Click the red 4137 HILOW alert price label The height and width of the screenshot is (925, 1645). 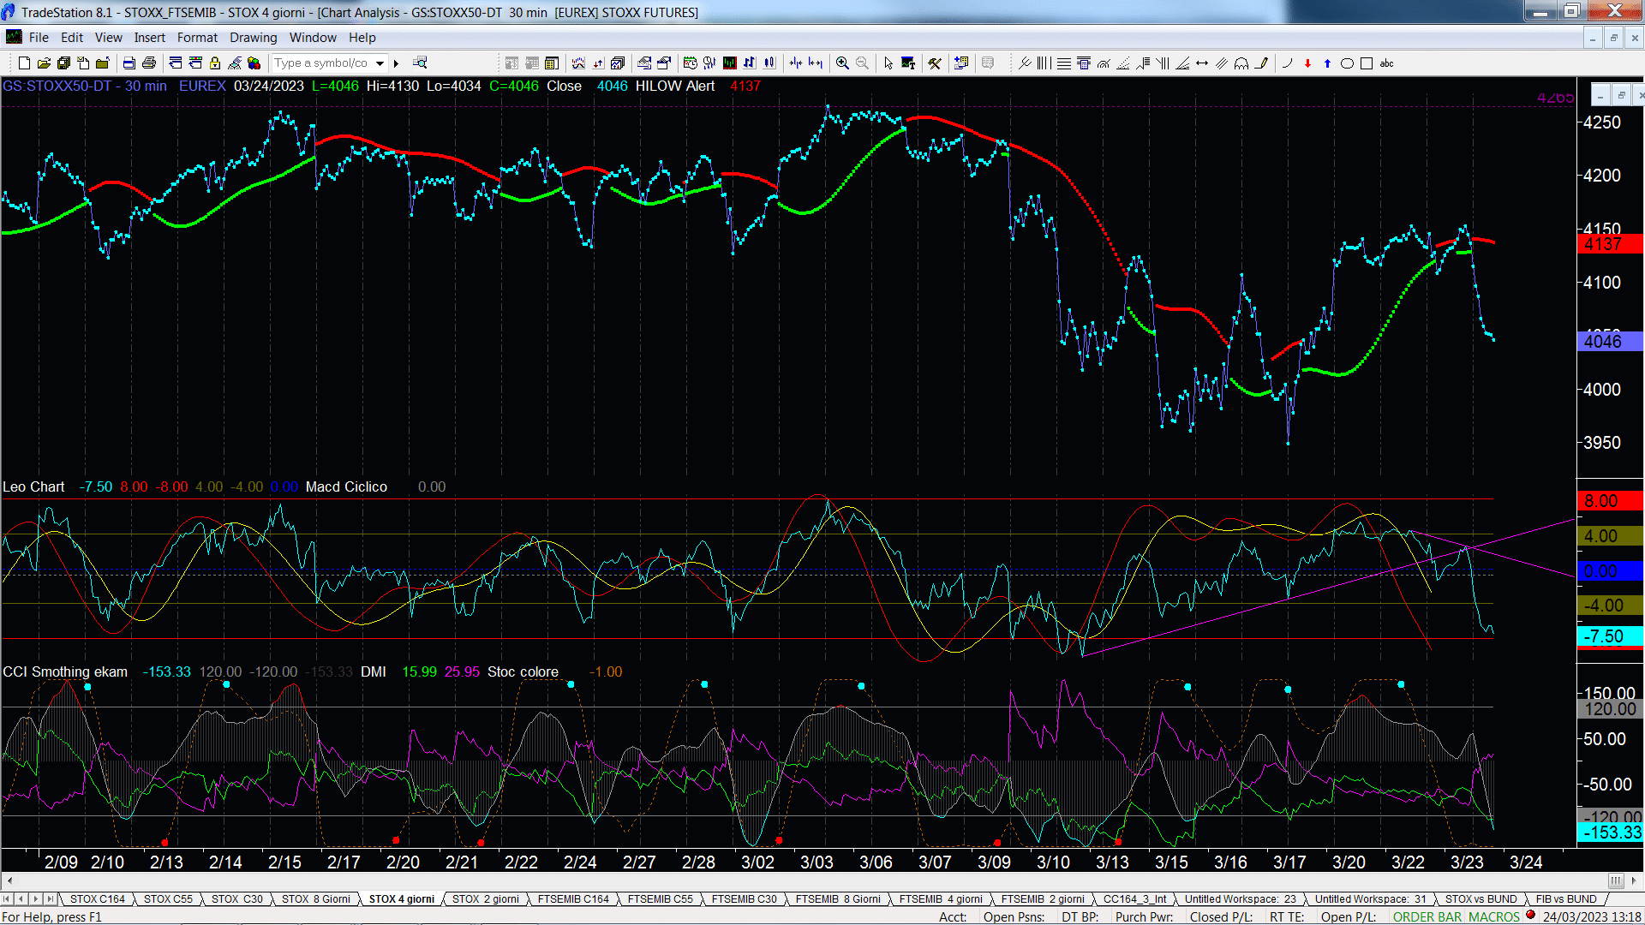(1609, 245)
